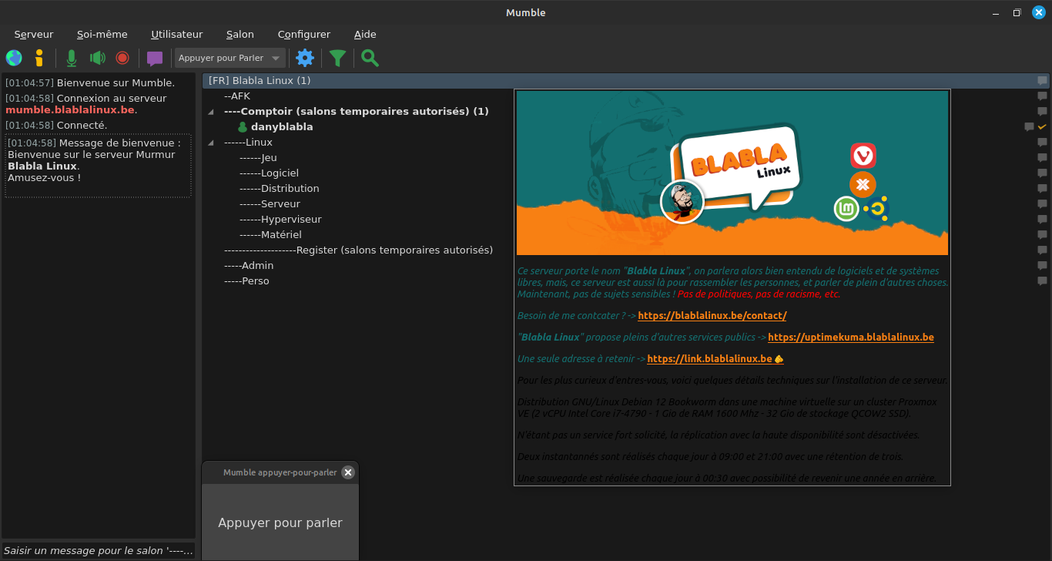Click the comment icon on the Matériel row
The width and height of the screenshot is (1052, 561).
tap(1042, 235)
